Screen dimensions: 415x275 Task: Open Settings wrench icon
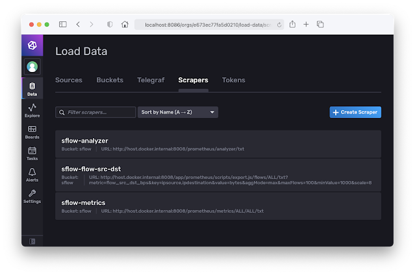click(32, 196)
